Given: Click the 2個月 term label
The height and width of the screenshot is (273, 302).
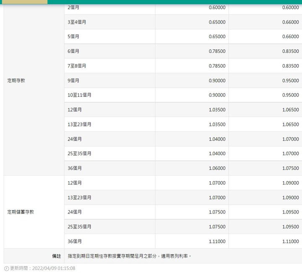Looking at the screenshot, I should [x=73, y=7].
